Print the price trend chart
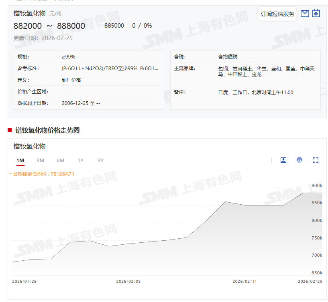 299,160
